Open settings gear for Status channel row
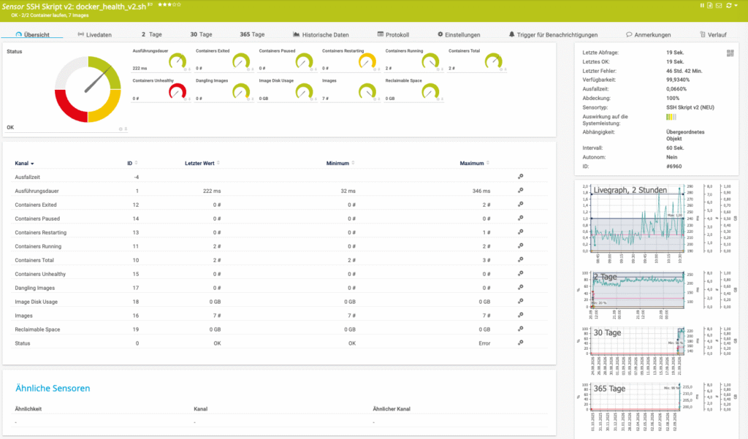 point(520,343)
